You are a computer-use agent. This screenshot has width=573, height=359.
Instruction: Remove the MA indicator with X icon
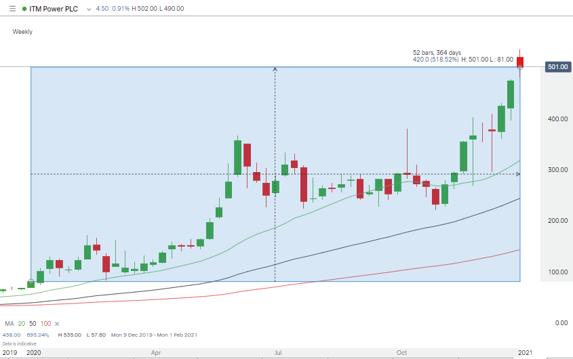pos(57,324)
